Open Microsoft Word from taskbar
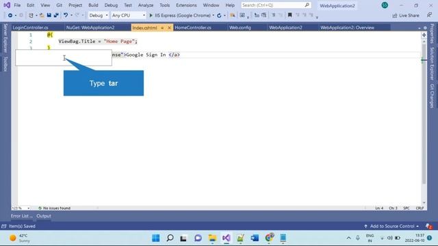Image resolution: width=438 pixels, height=246 pixels. tap(255, 238)
